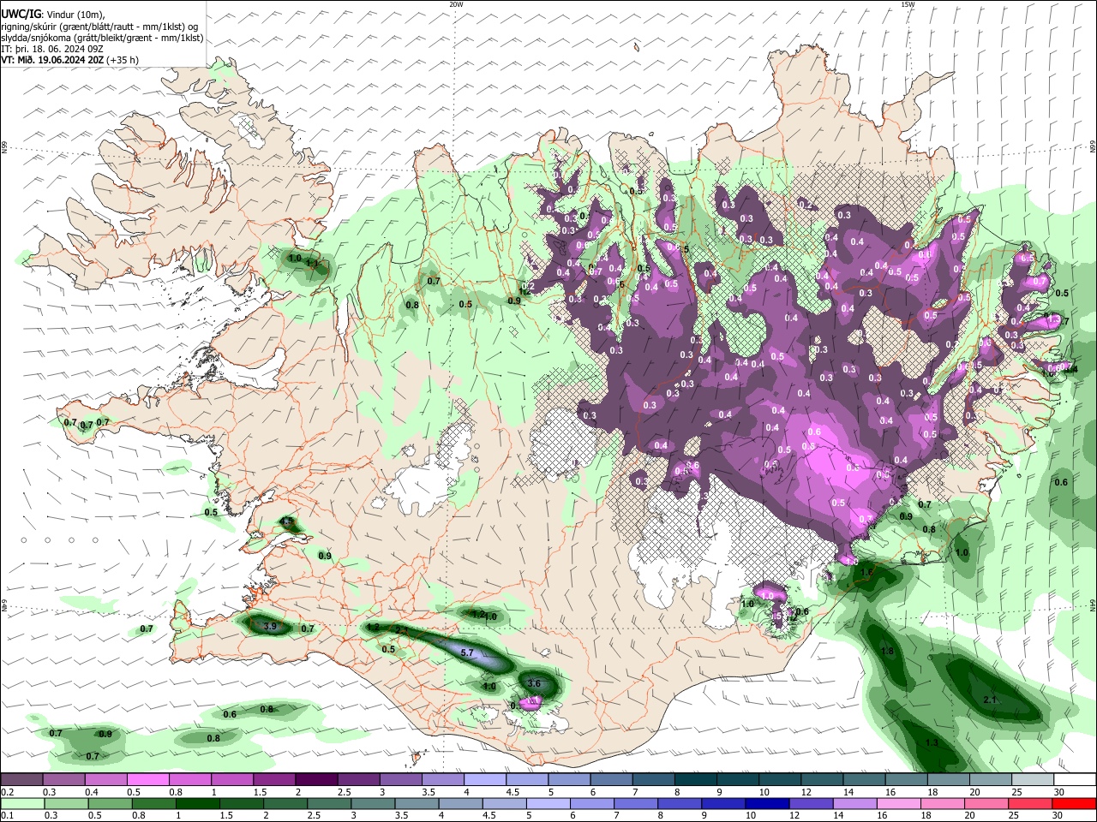Select the darkest green 1–1.5 swatch in lower legend

click(x=200, y=803)
